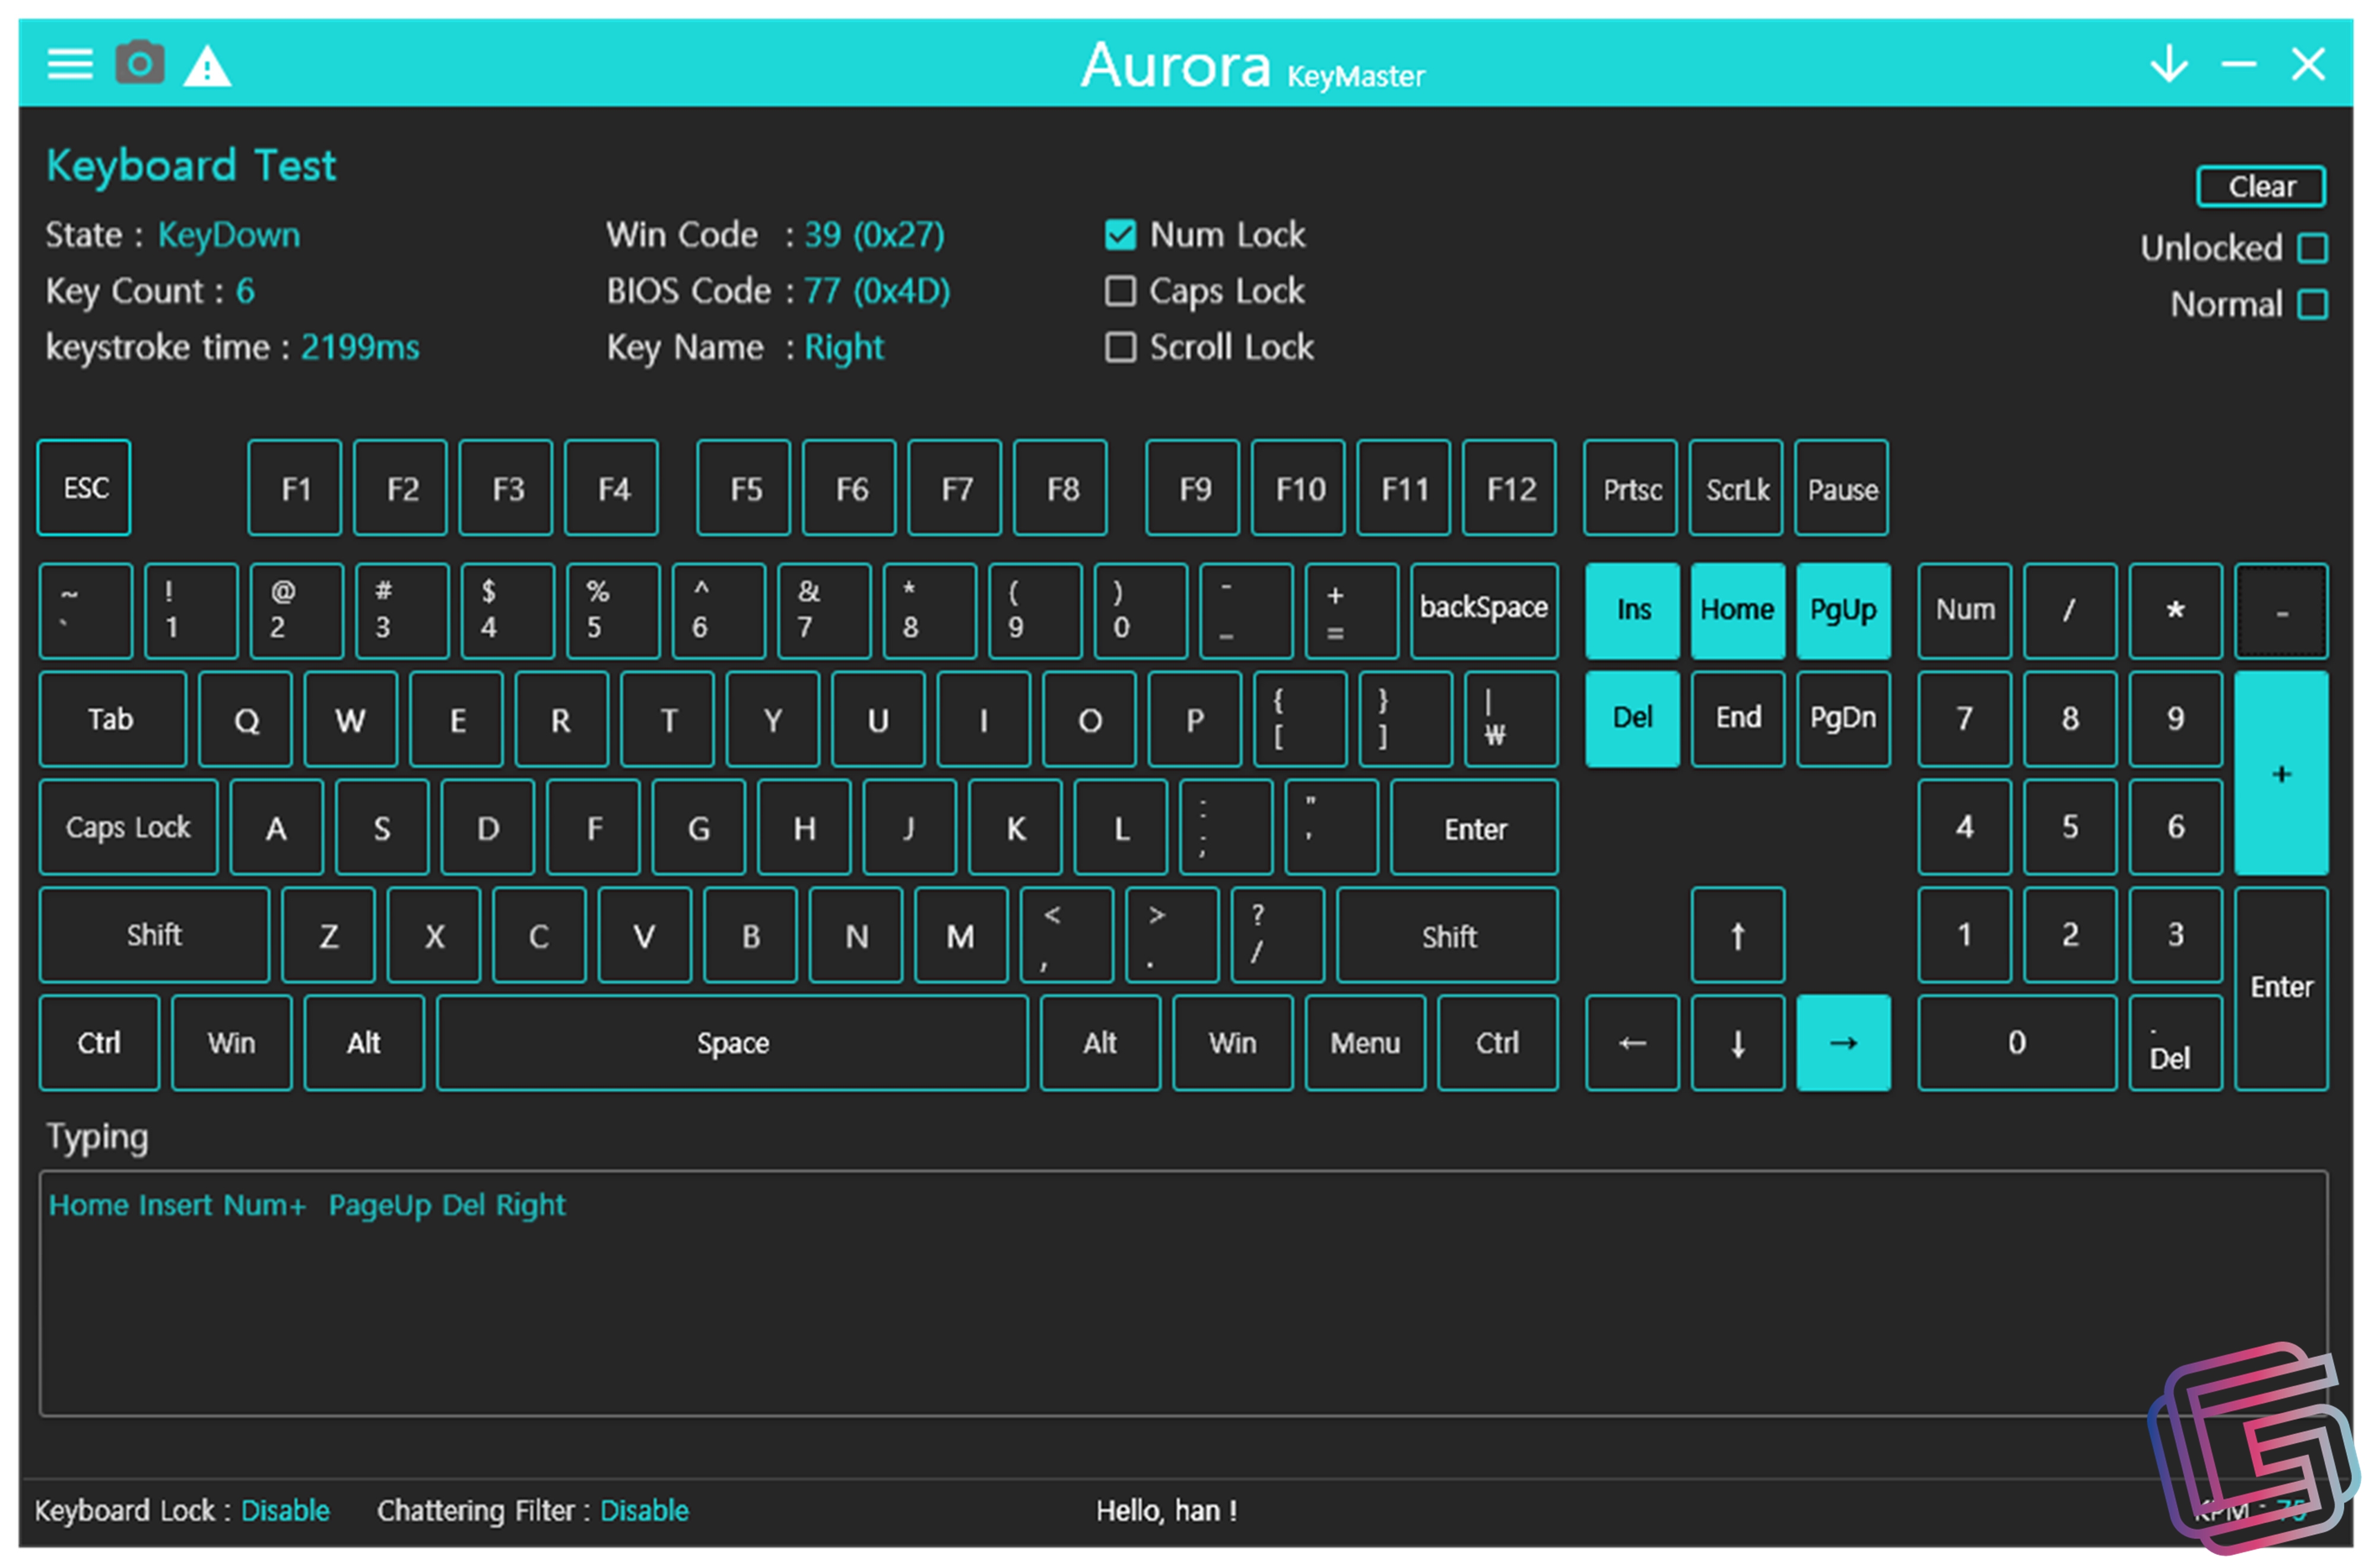Viewport: 2374px width, 1568px height.
Task: Check the Normal checkbox
Action: click(2313, 304)
